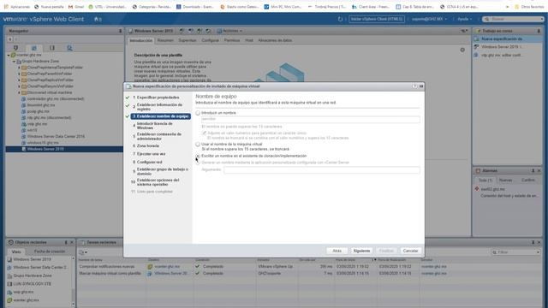Expand Discovered virtual machine folder

[x=19, y=92]
